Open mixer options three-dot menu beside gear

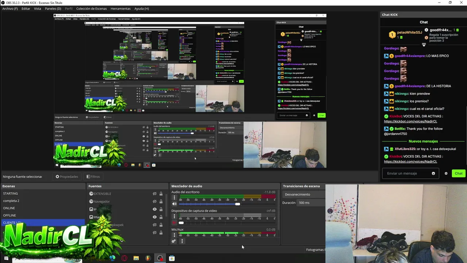[x=182, y=241]
